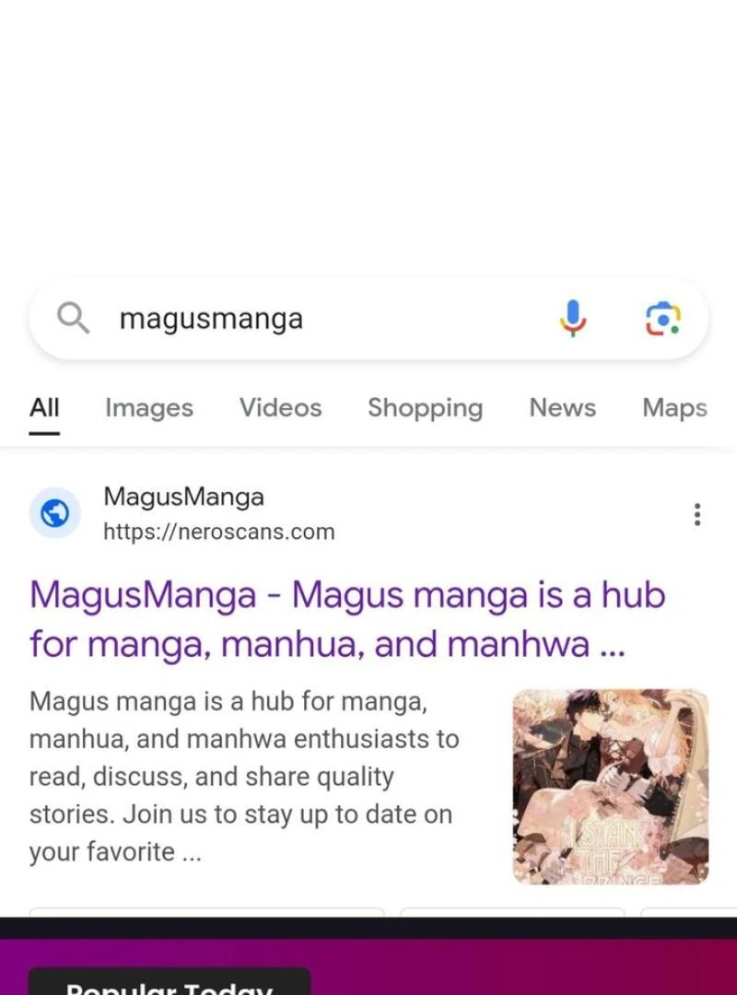Open the https://neroscans.com URL
Image resolution: width=737 pixels, height=995 pixels.
pyautogui.click(x=219, y=532)
